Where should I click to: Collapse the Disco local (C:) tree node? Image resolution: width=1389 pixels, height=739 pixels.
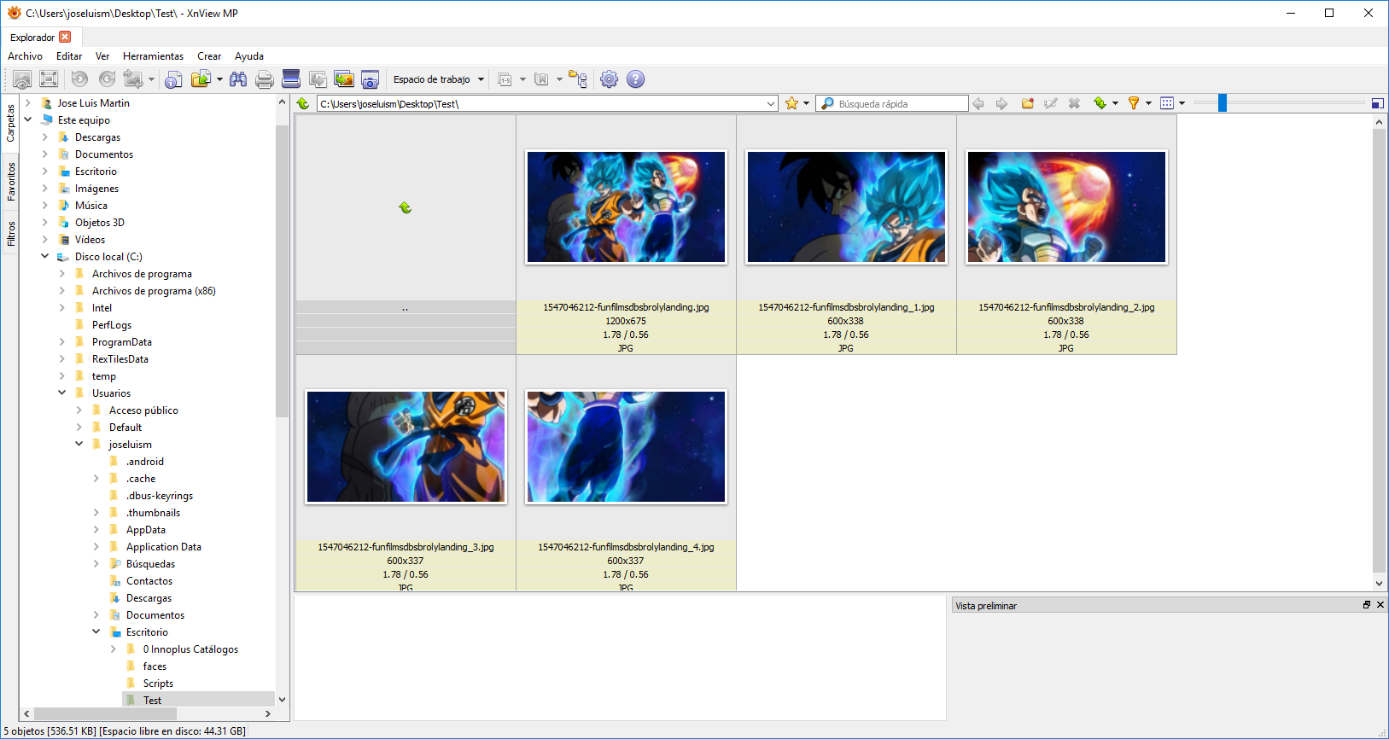45,256
